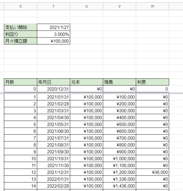Select the 年月日 table header cell
This screenshot has height=191, width=183.
53,82
